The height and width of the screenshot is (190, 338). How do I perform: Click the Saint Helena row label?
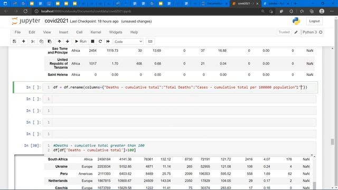point(58,74)
